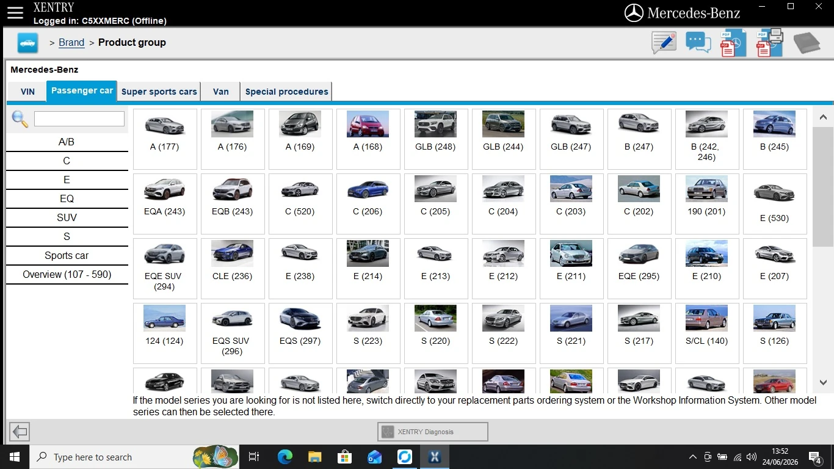Go to Brand breadcrumb link
Viewport: 834px width, 469px height.
71,43
